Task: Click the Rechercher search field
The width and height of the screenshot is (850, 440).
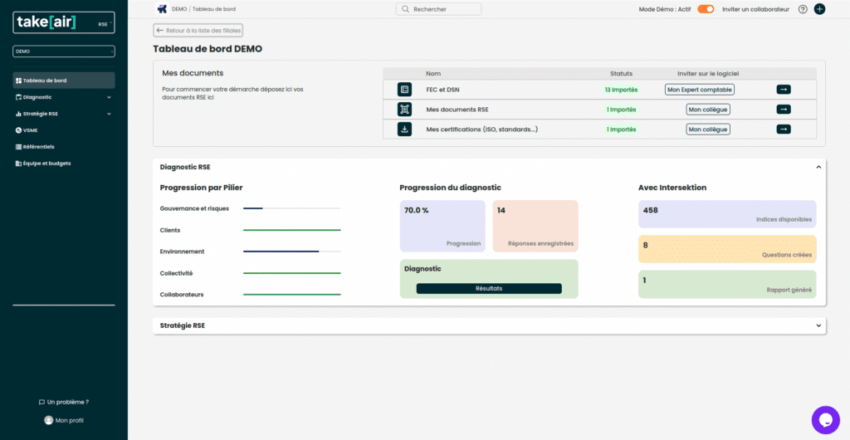Action: (x=439, y=9)
